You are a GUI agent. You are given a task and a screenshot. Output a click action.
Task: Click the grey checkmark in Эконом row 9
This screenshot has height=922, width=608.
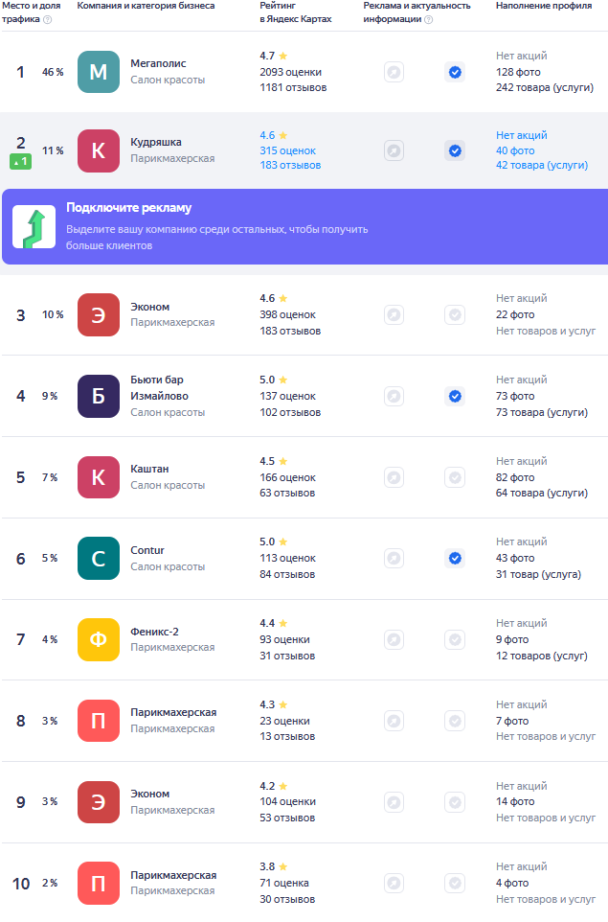(x=455, y=802)
